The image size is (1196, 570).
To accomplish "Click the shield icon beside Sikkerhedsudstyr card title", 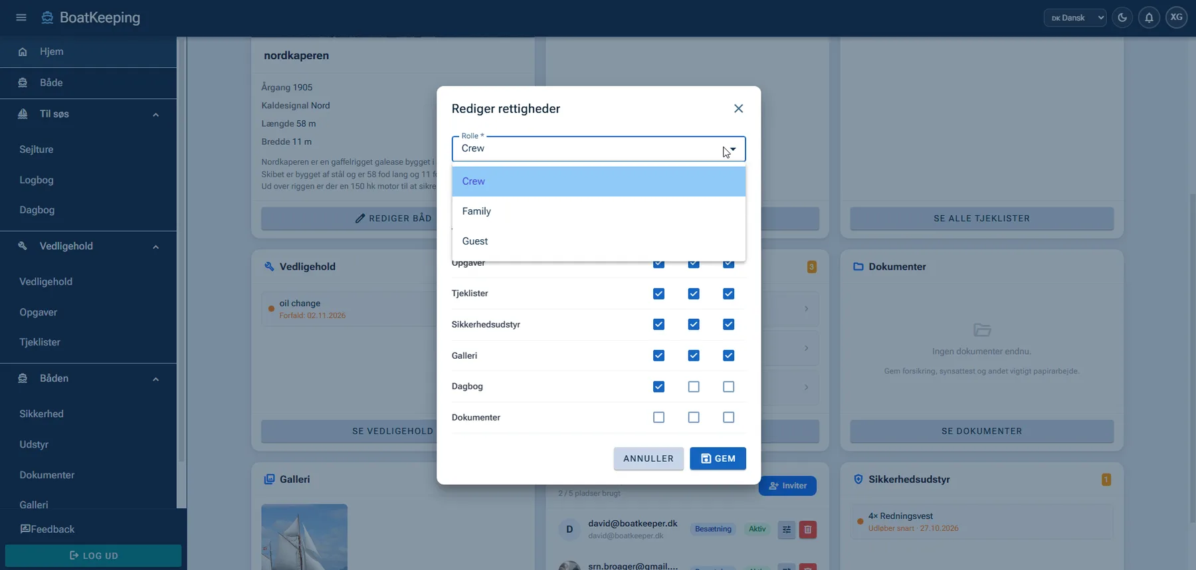I will click(858, 479).
